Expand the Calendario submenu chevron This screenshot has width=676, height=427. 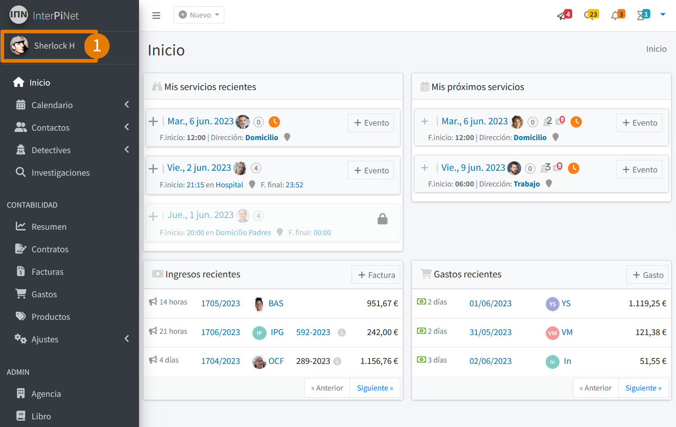click(127, 104)
